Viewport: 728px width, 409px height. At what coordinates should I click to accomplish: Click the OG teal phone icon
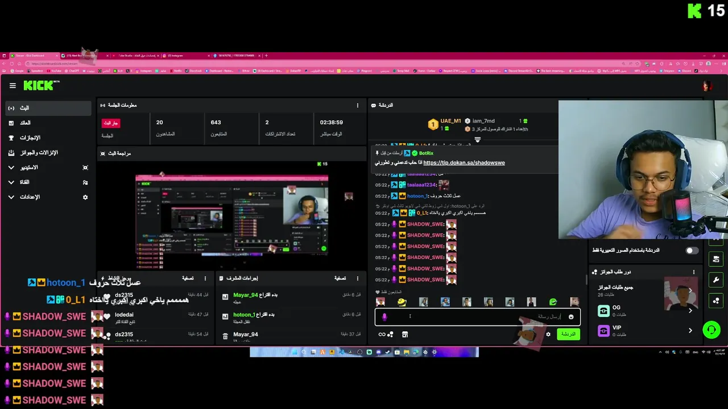603,311
